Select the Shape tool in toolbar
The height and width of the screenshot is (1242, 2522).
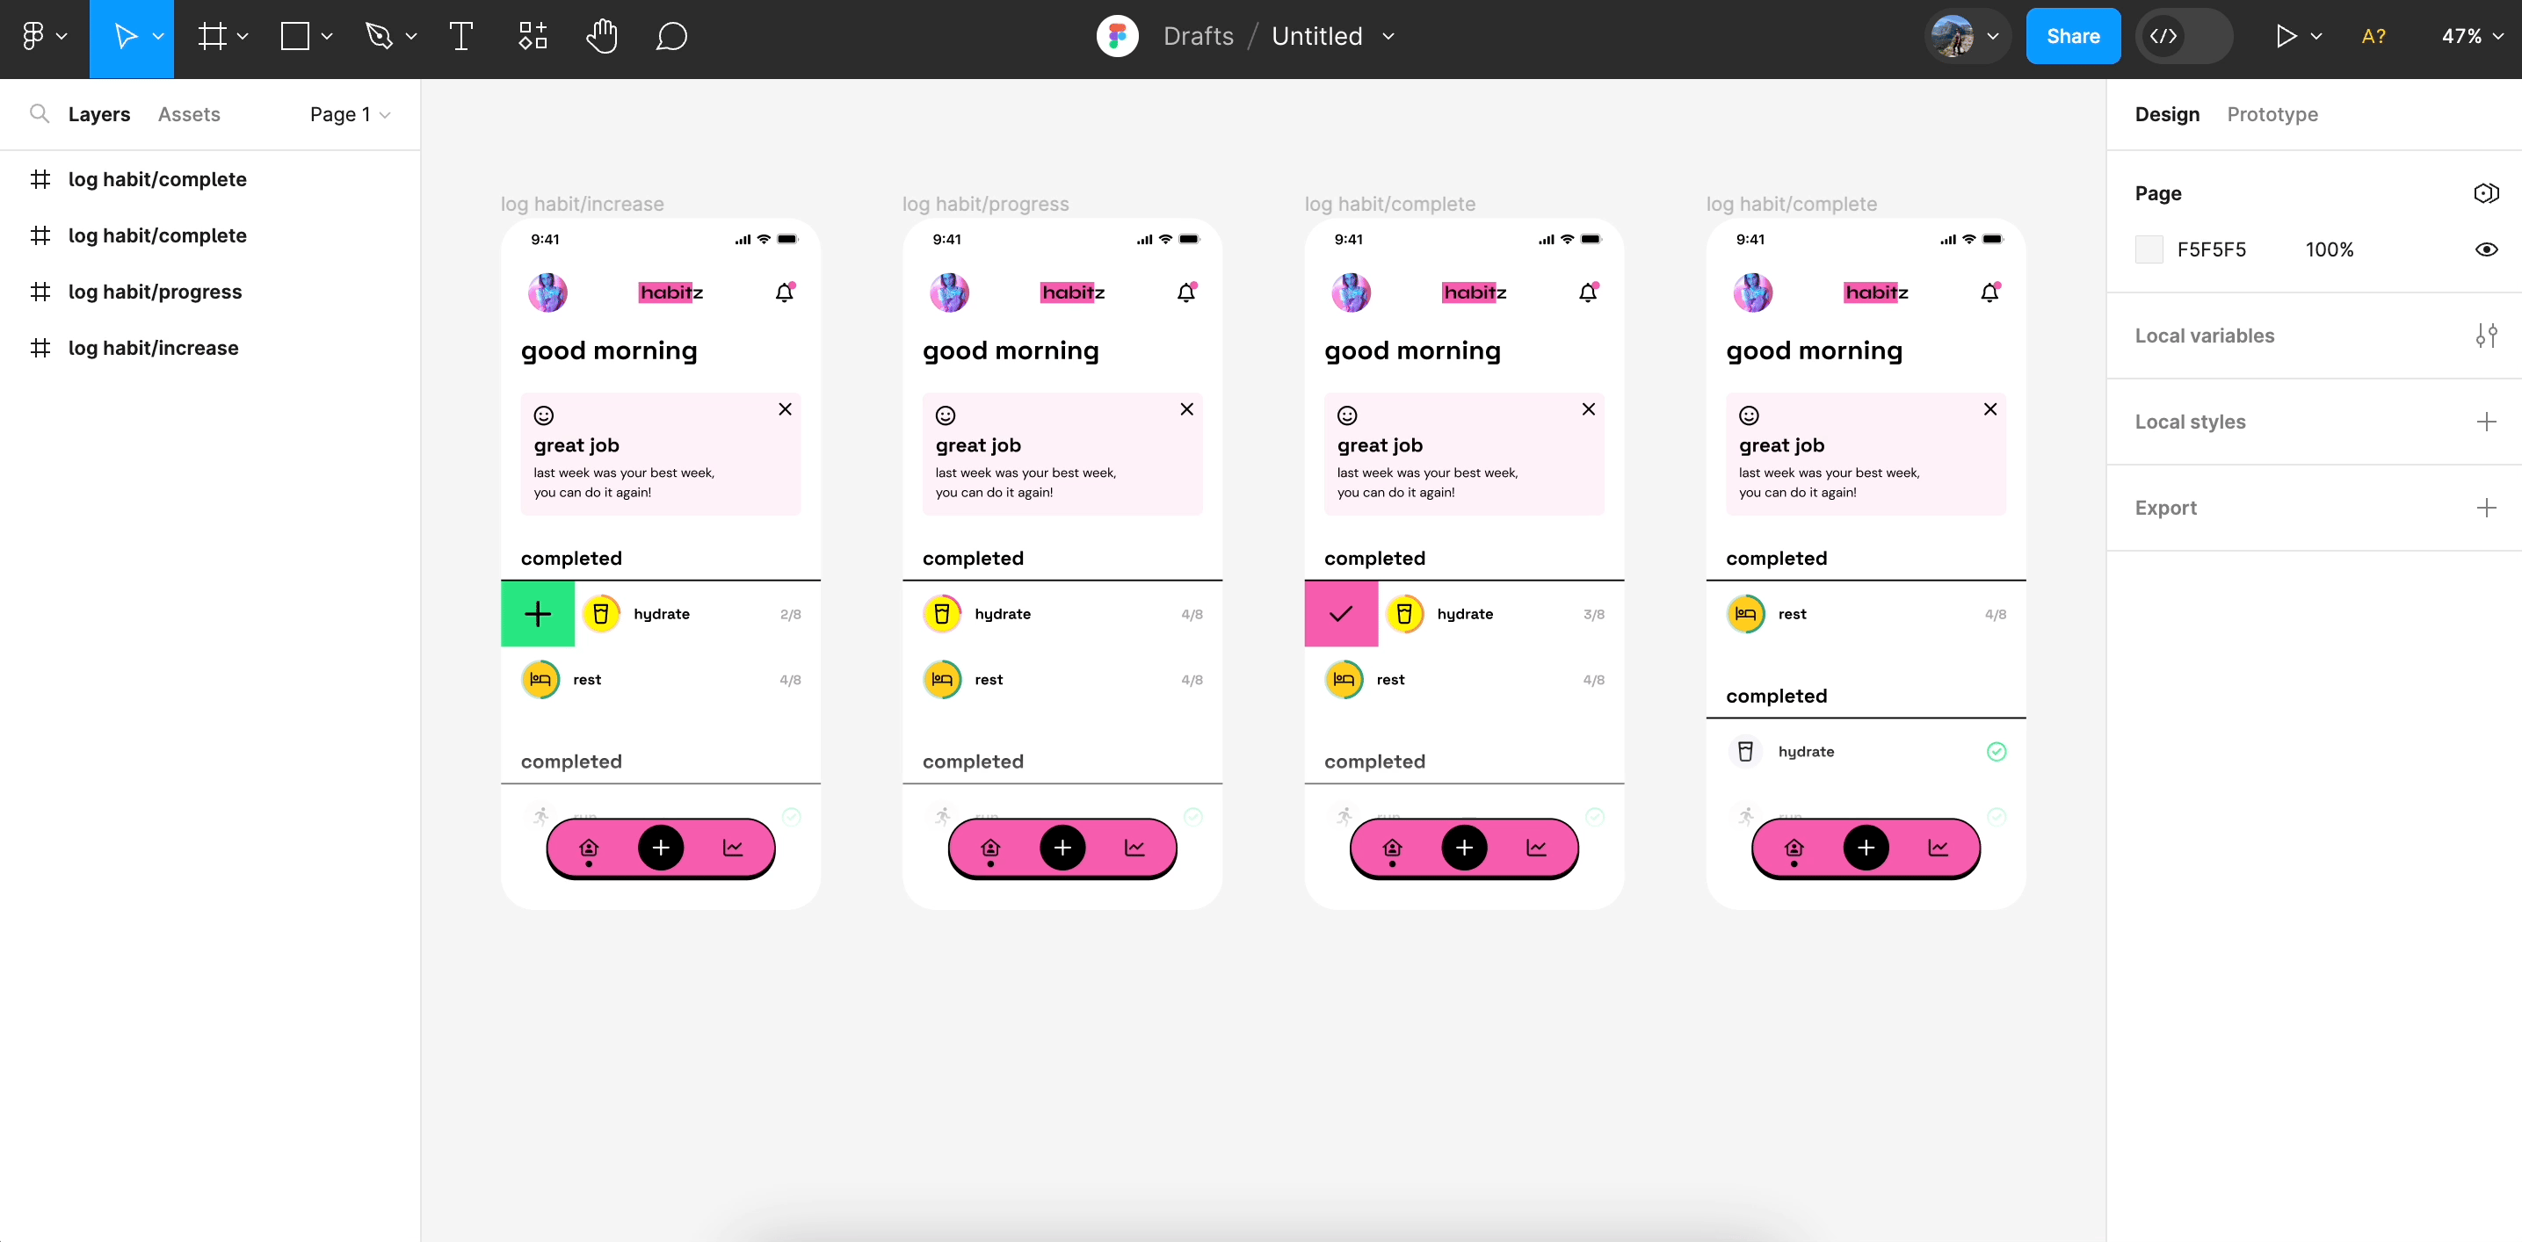click(294, 35)
